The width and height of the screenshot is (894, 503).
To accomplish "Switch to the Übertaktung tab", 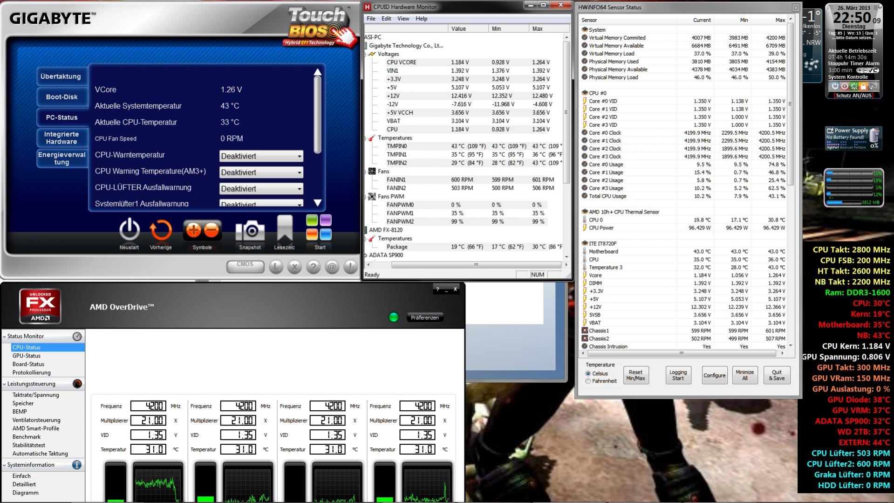I will 62,76.
